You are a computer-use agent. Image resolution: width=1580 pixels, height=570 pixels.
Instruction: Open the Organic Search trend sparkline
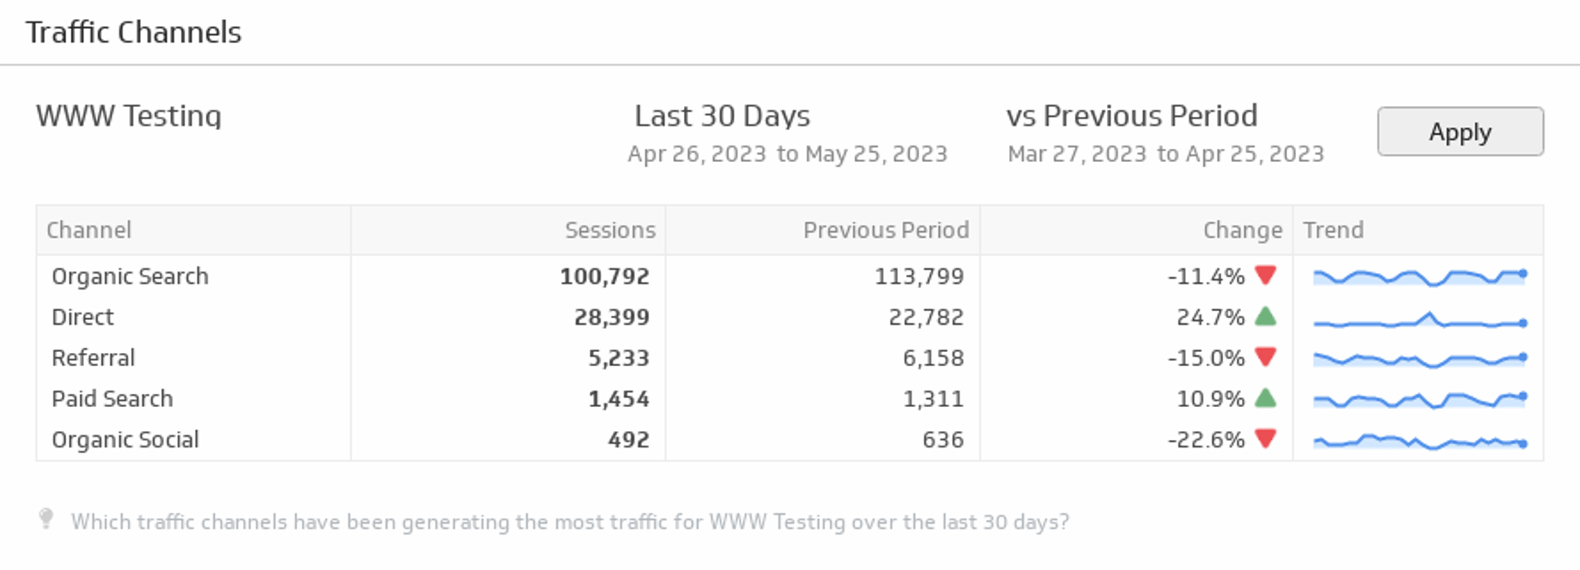[x=1419, y=276]
